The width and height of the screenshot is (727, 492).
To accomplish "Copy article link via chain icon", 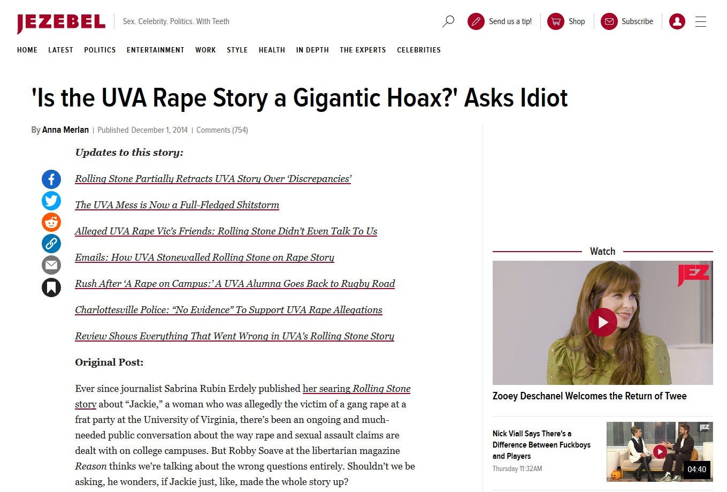I will [51, 244].
